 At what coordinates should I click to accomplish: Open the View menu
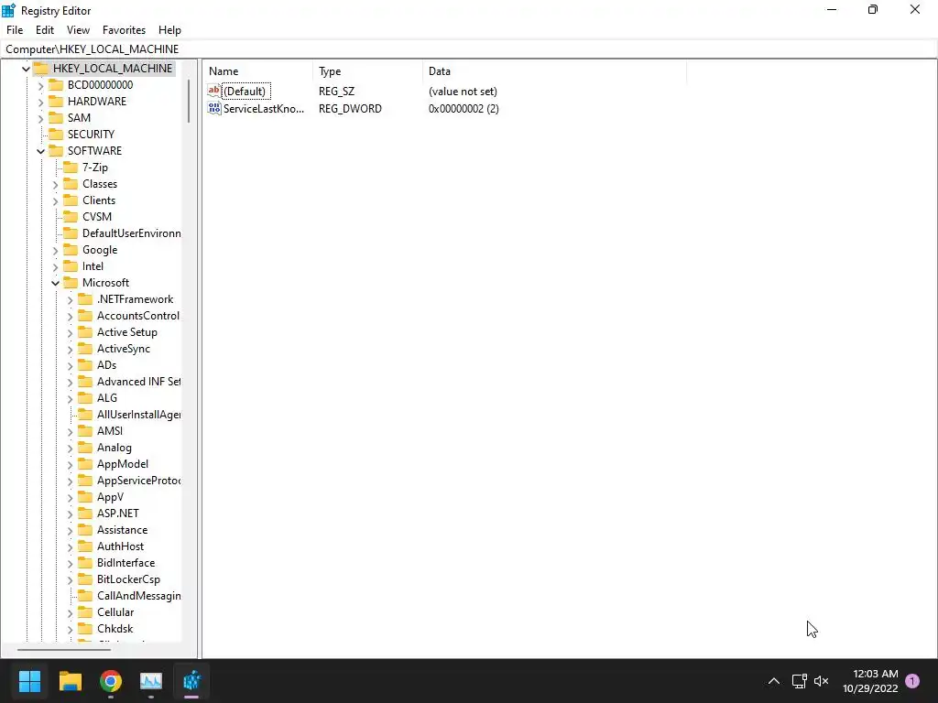tap(78, 30)
